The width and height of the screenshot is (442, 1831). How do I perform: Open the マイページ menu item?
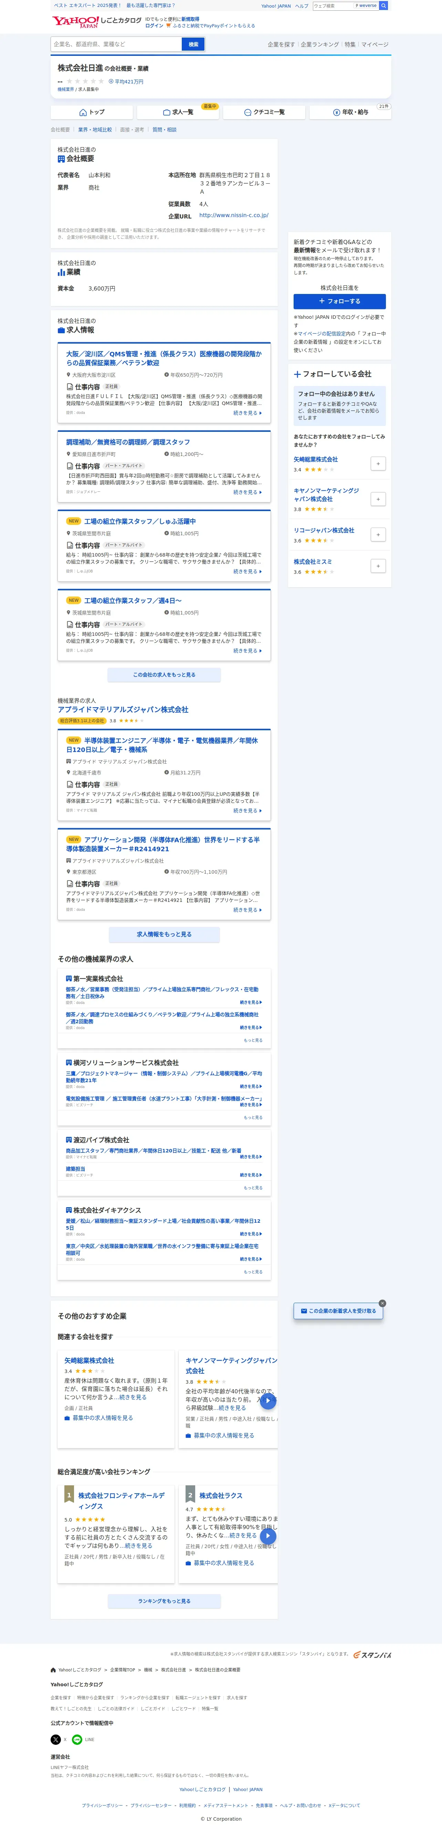pyautogui.click(x=375, y=44)
